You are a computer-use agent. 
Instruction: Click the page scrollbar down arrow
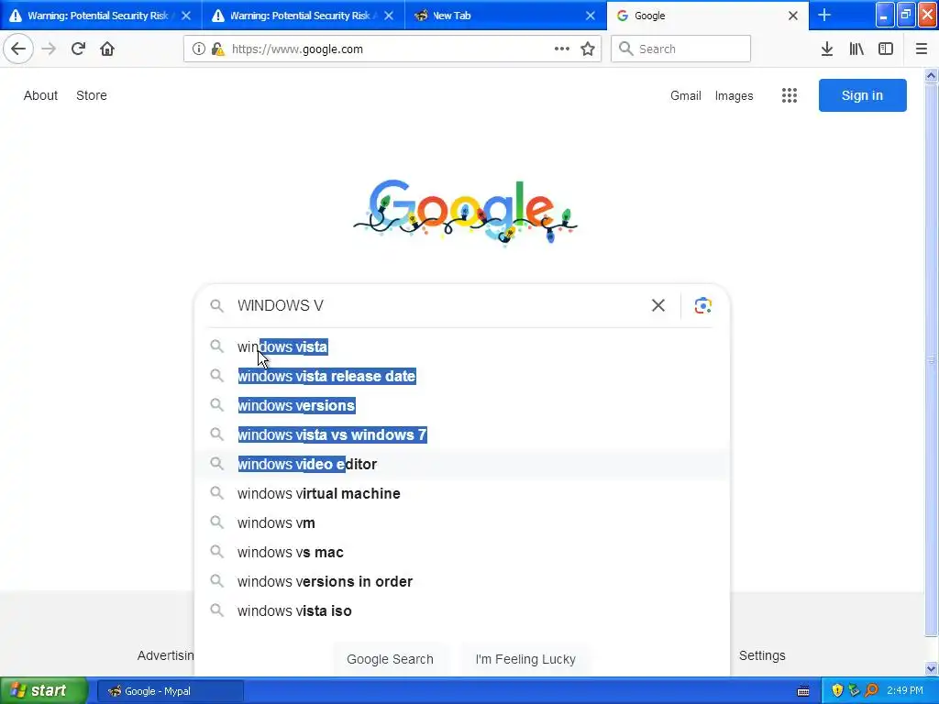pos(932,668)
